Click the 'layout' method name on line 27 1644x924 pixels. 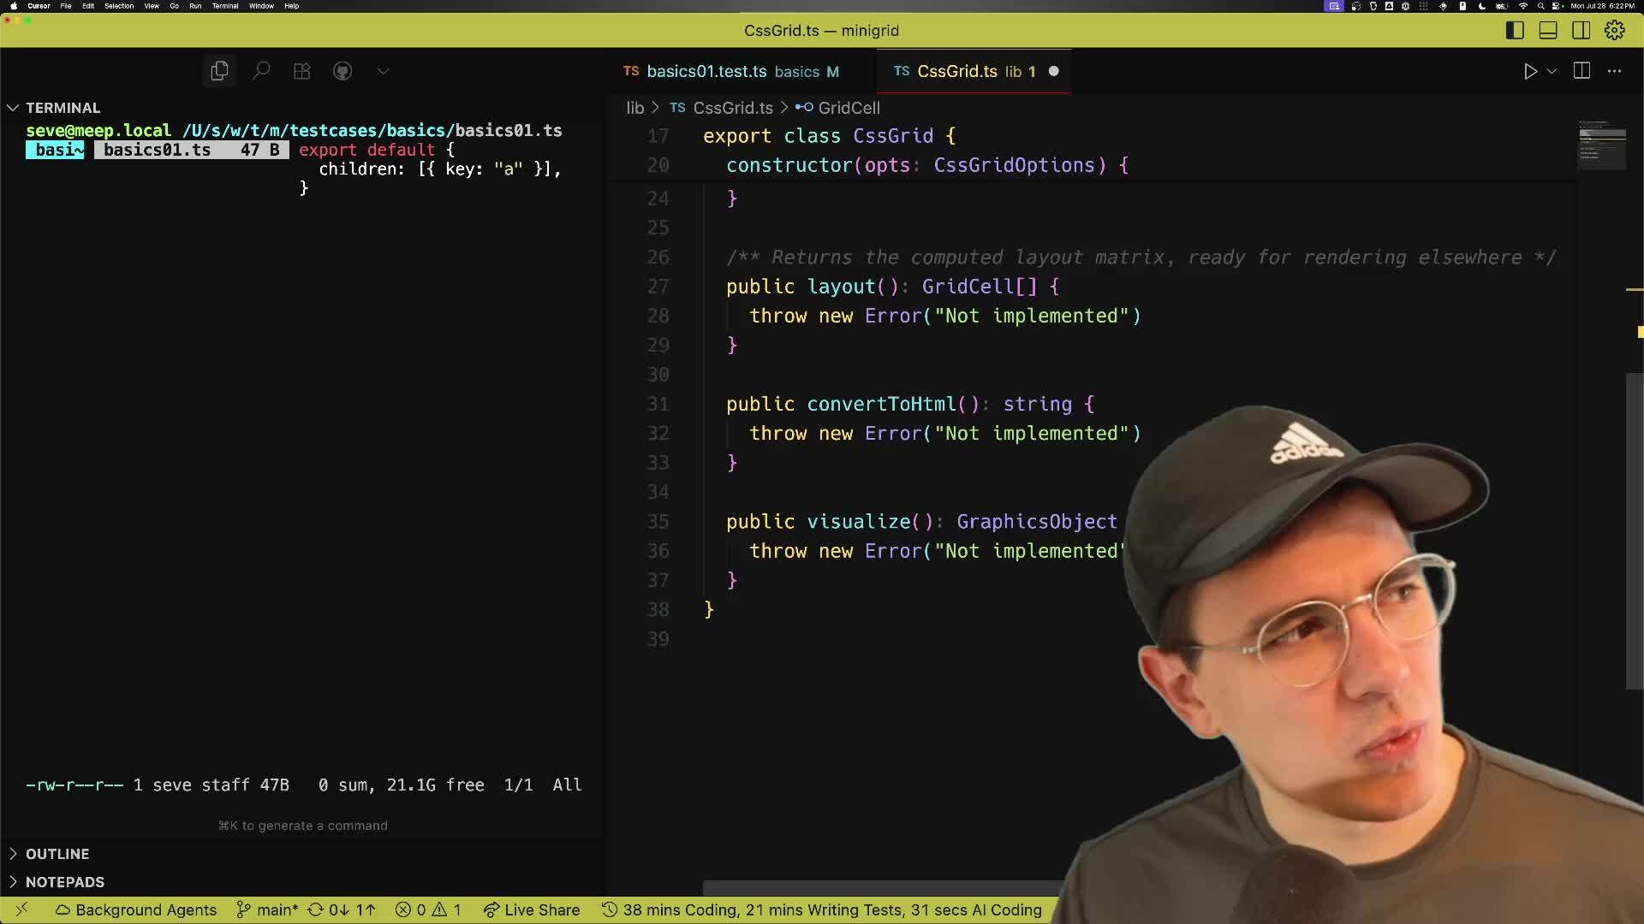(842, 287)
